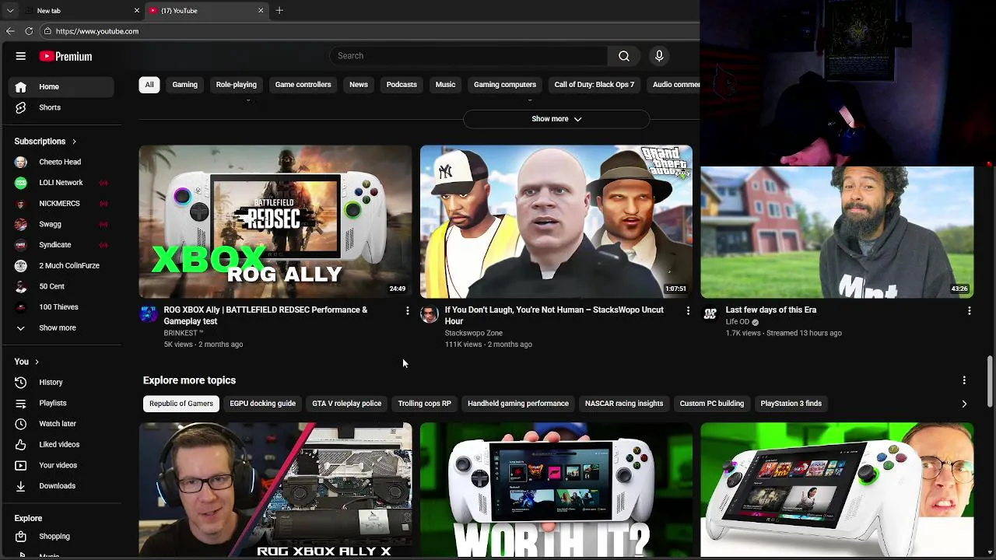
Task: Select the Podcasts filter chip
Action: 402,85
